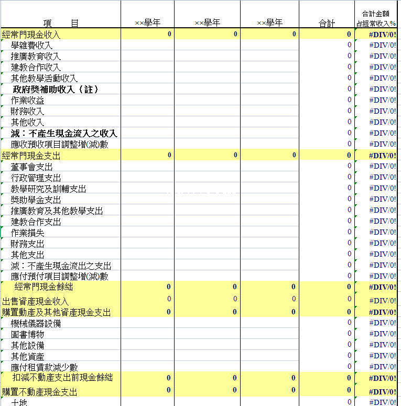This screenshot has height=406, width=401.
Task: Select the 推廣教育收入 cell
Action: pos(36,57)
